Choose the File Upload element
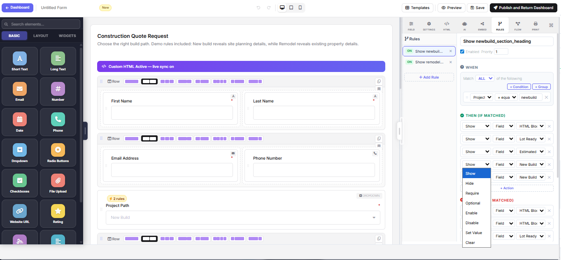The width and height of the screenshot is (561, 260). (58, 181)
